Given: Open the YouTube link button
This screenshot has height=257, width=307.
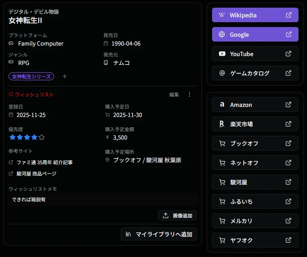Looking at the screenshot, I should coord(255,54).
